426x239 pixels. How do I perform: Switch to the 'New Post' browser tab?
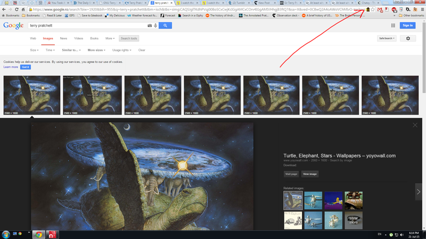(264, 3)
